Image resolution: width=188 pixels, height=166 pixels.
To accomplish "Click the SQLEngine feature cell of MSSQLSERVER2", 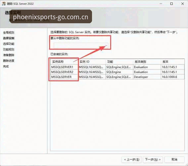I will point(119,72).
